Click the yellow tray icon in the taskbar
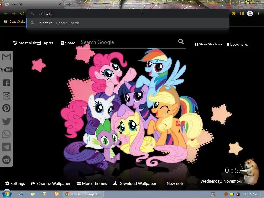 coord(232,194)
